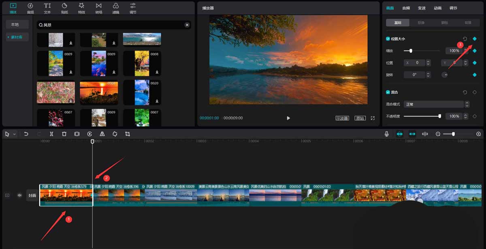Open the 贴纸 (Stickers) panel
The image size is (486, 249).
[64, 8]
